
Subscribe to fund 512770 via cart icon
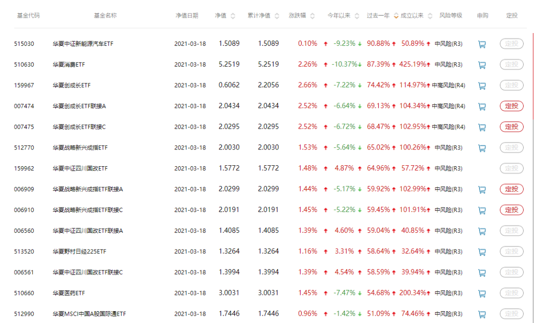(x=482, y=148)
